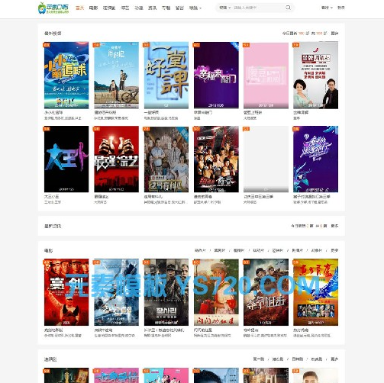384x383 pixels.
Task: Go to 综艺 in the top navigation
Action: click(124, 8)
